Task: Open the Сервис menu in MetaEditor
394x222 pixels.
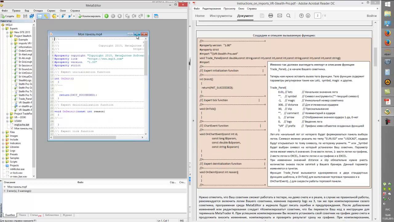Action: pyautogui.click(x=51, y=10)
